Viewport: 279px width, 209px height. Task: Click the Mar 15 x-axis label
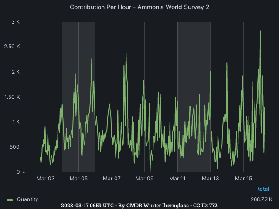(x=243, y=179)
